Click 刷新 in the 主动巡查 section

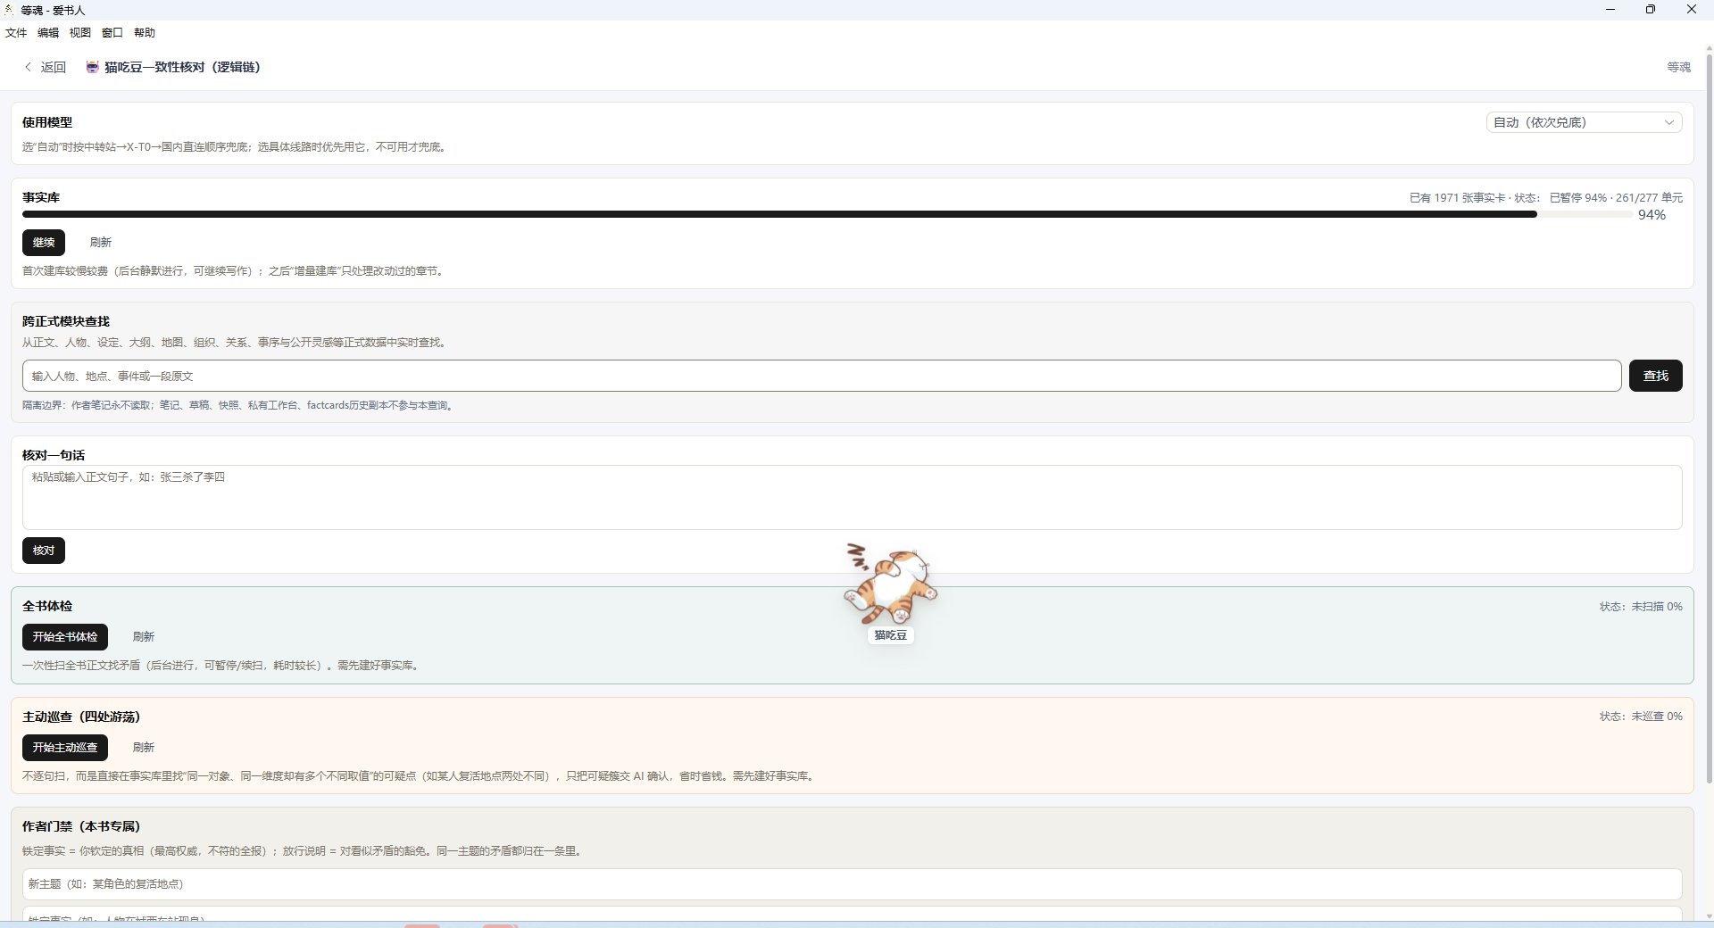tap(144, 747)
